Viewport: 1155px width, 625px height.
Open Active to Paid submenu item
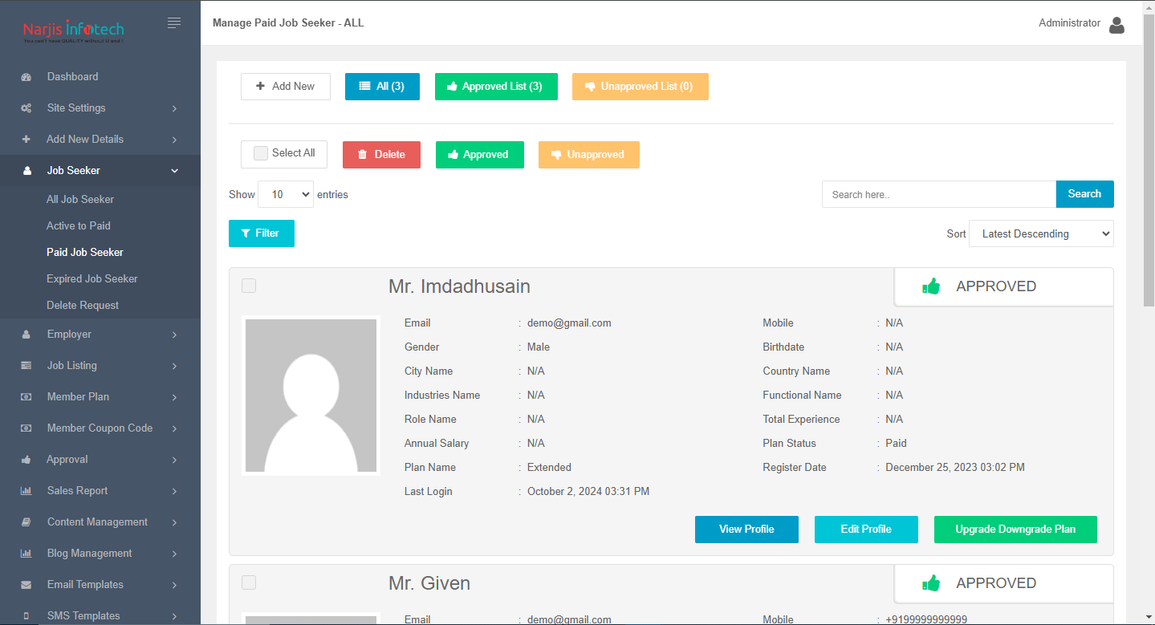[x=79, y=225]
